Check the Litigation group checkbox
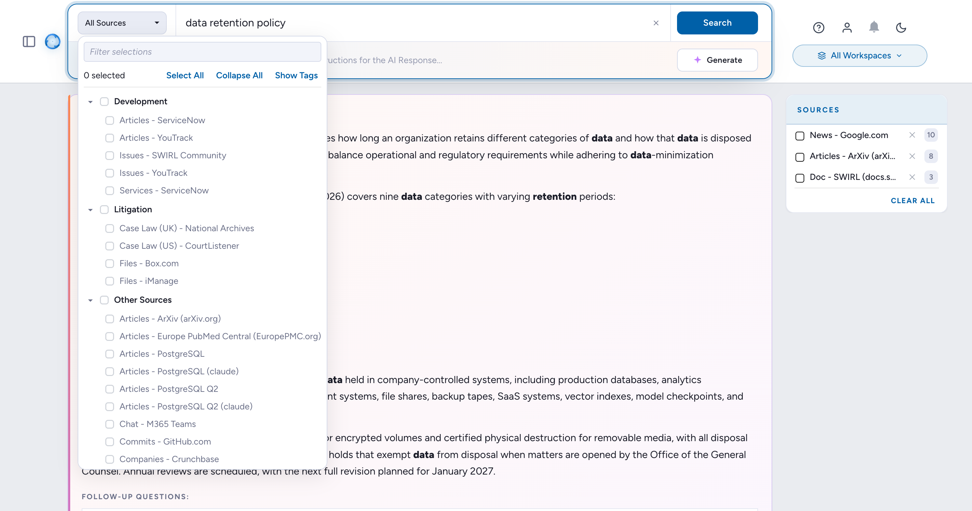972x511 pixels. pyautogui.click(x=104, y=210)
